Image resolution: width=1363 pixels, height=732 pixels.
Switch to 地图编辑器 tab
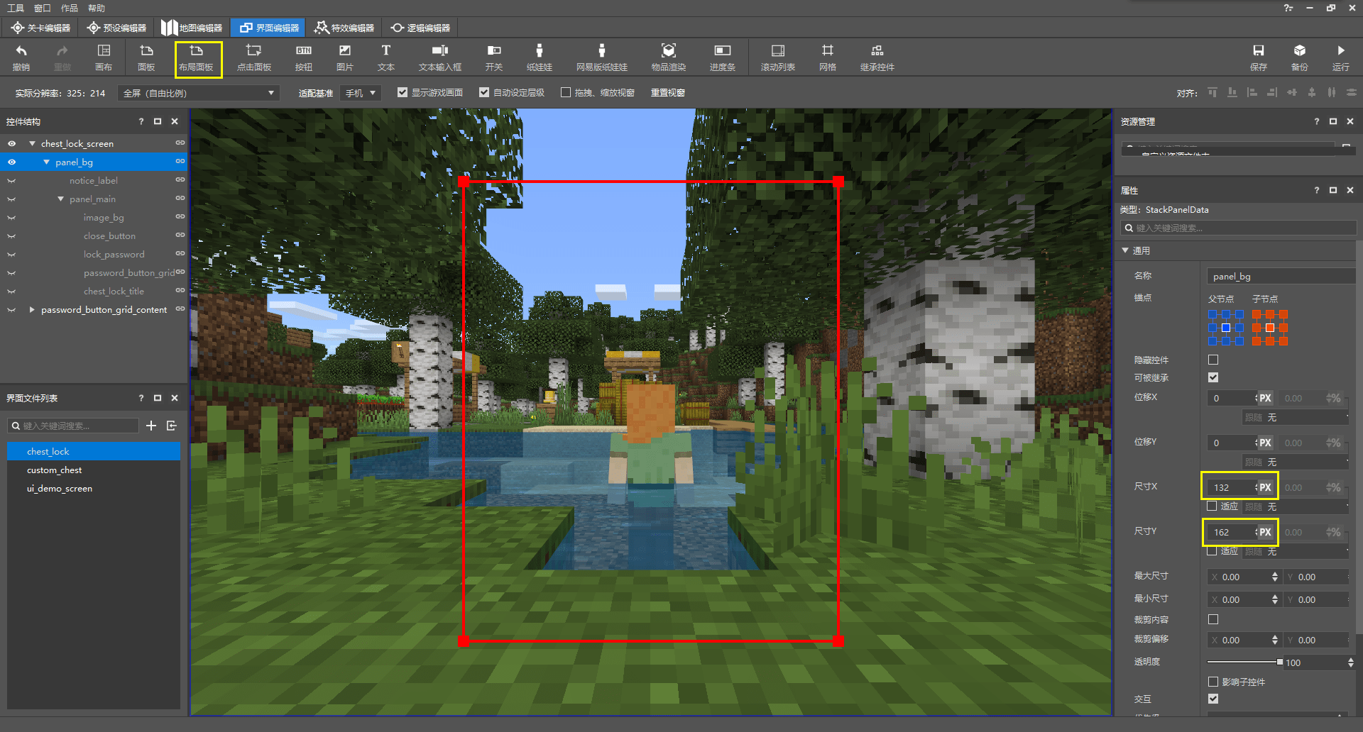click(192, 28)
